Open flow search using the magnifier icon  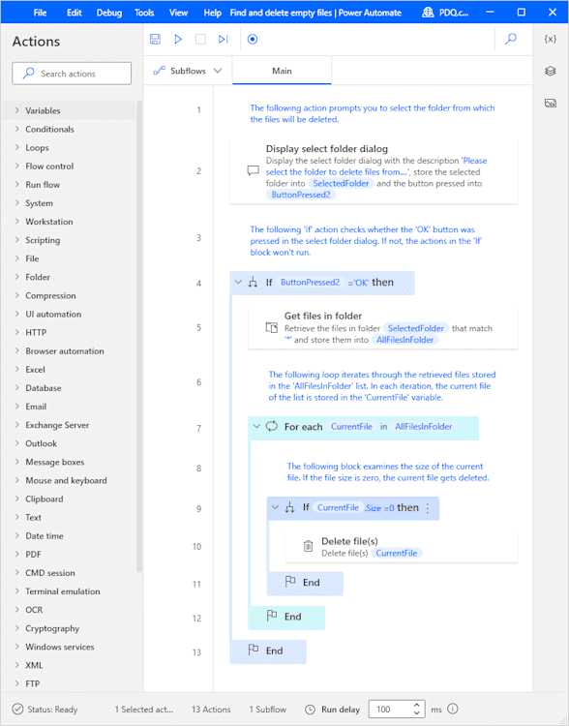(511, 39)
